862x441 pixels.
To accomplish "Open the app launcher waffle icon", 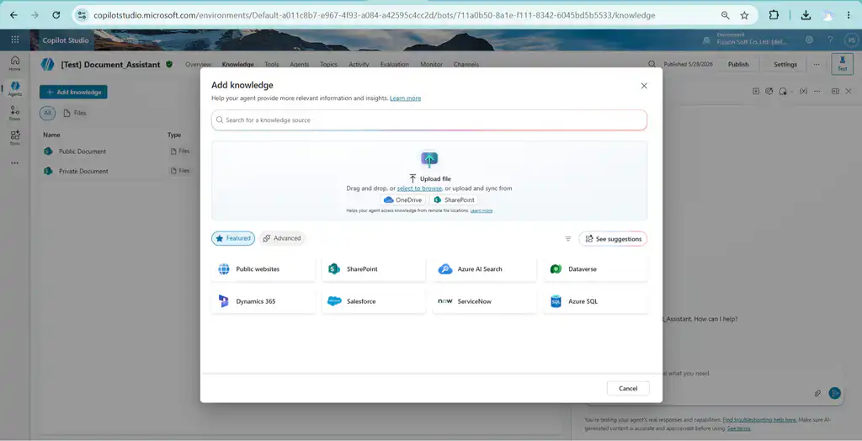I will (15, 40).
